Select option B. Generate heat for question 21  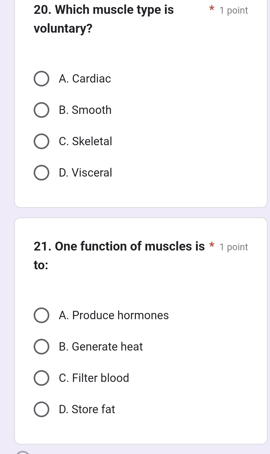tap(42, 347)
